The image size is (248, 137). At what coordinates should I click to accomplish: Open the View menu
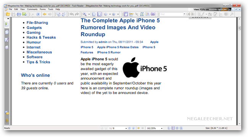click(x=22, y=9)
